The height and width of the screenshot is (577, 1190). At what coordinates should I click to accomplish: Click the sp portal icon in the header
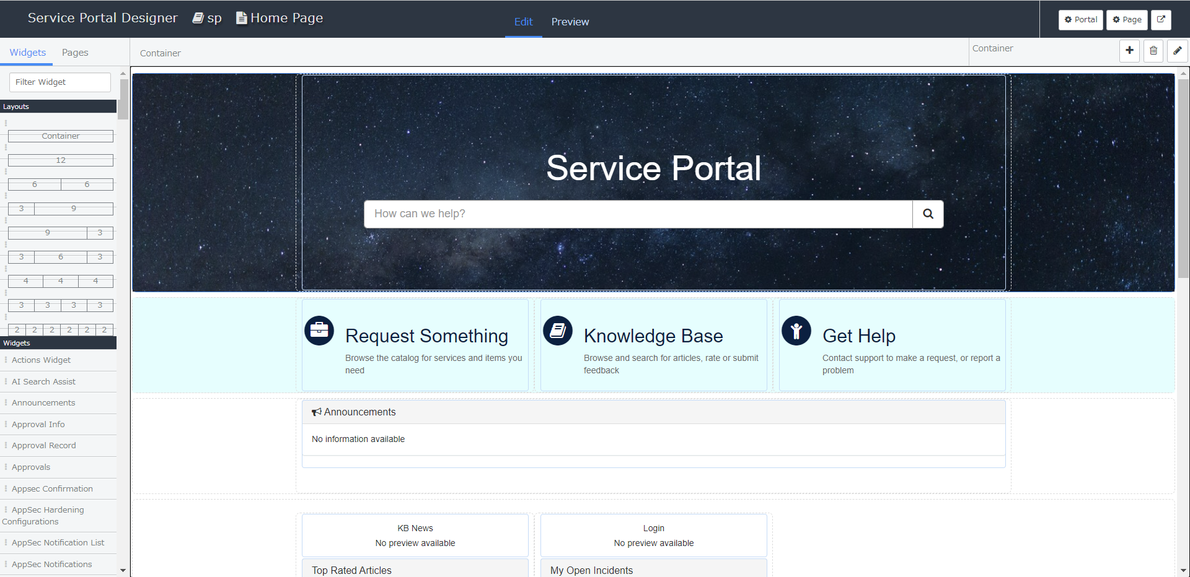[196, 17]
